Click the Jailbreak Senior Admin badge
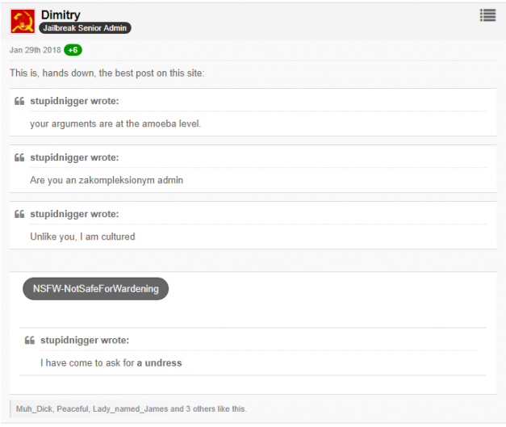The width and height of the screenshot is (506, 427). point(85,28)
